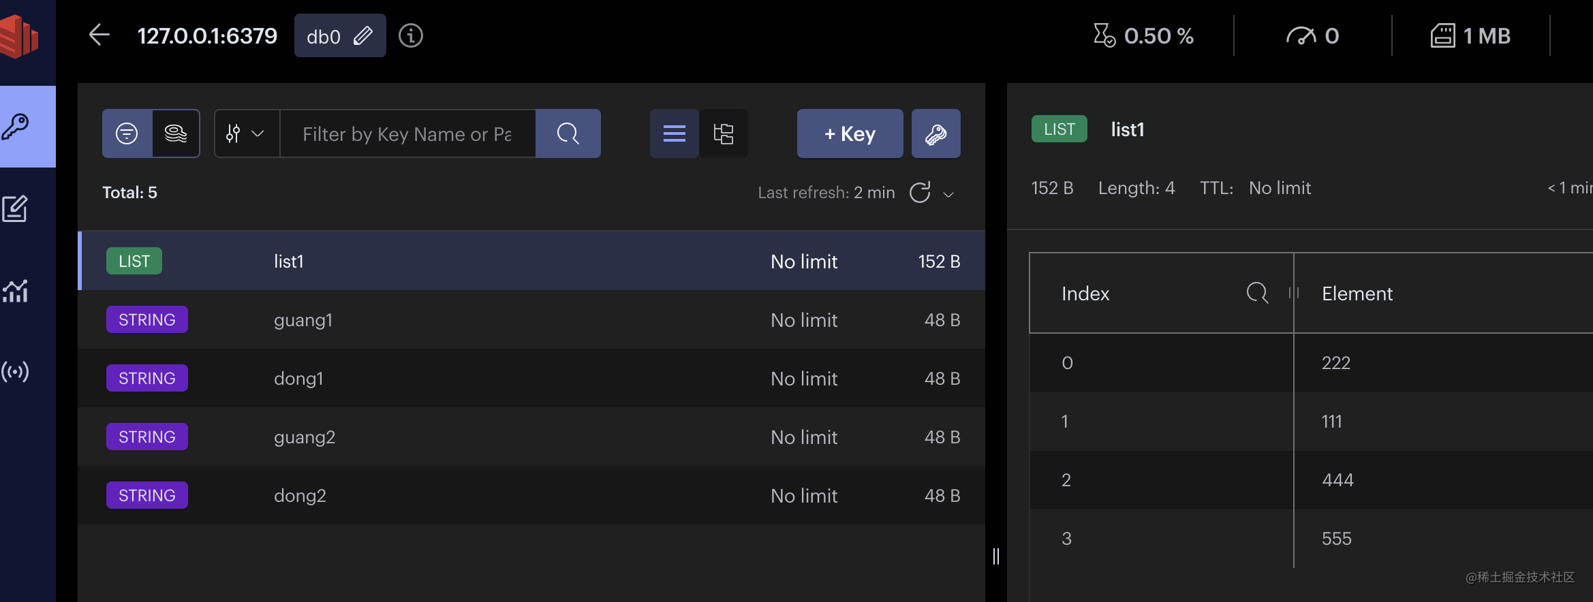Switch to the list view layout
1593x602 pixels.
pos(674,133)
